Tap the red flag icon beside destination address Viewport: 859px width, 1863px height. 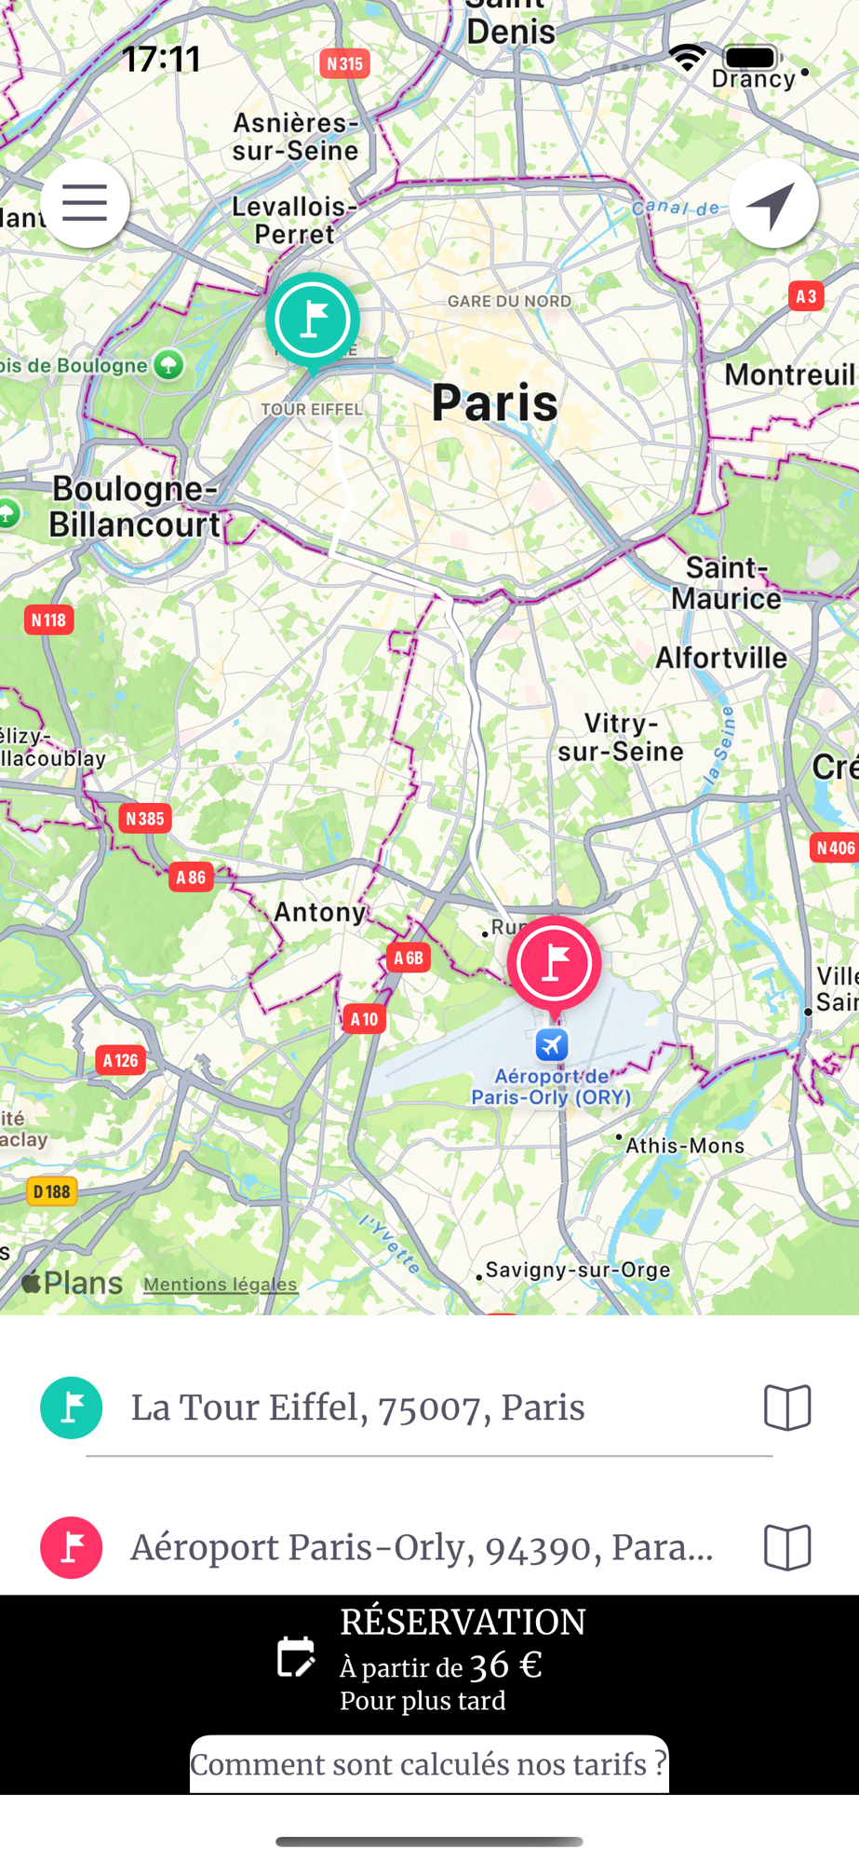tap(72, 1547)
